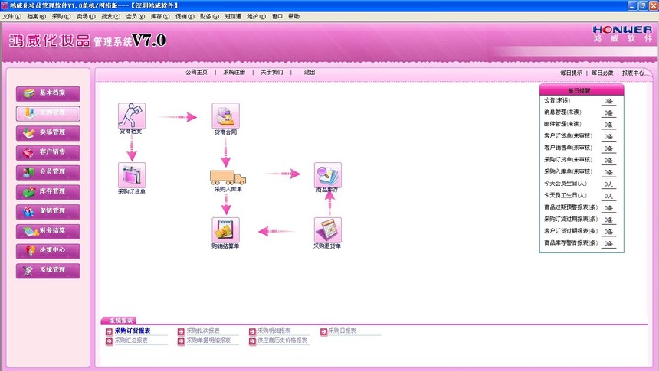The width and height of the screenshot is (659, 371).
Task: Select 决策中心 in the sidebar
Action: click(48, 251)
